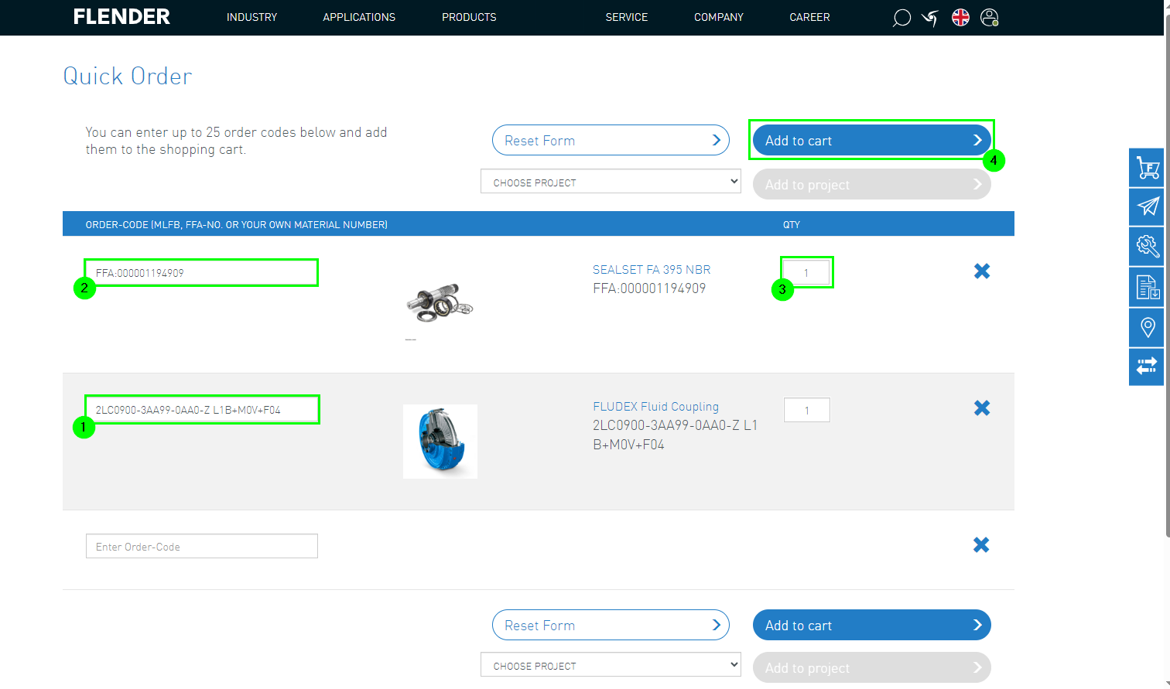Focus the 2LC0900-3AA99 order-code field
This screenshot has width=1170, height=689.
coord(202,410)
